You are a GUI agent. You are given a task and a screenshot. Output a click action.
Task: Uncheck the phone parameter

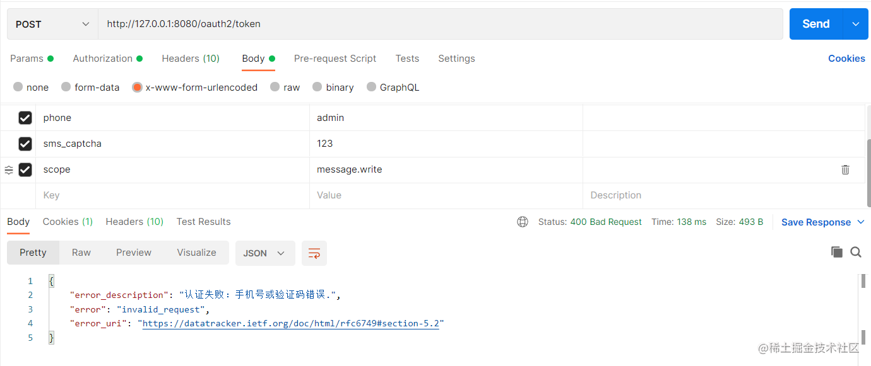[x=25, y=118]
